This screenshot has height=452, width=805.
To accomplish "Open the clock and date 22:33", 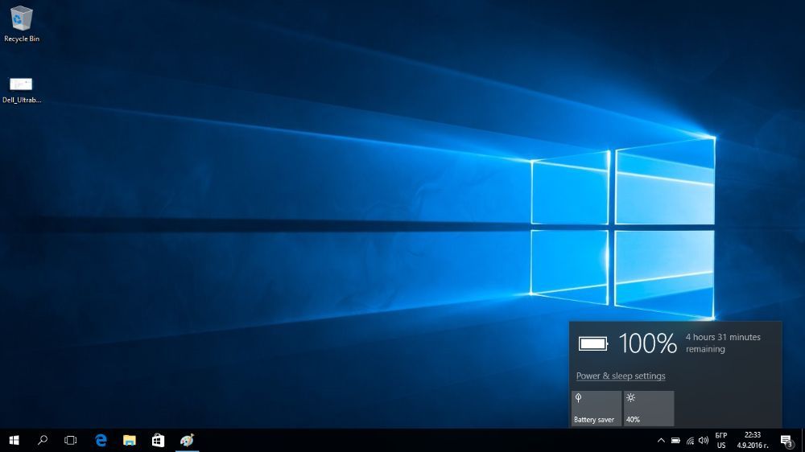I will [x=753, y=440].
